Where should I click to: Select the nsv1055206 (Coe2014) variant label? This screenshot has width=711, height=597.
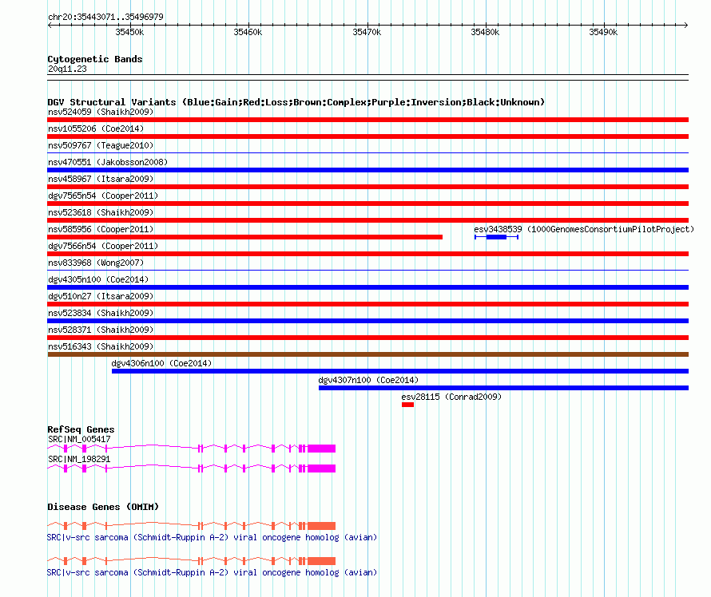tap(96, 128)
